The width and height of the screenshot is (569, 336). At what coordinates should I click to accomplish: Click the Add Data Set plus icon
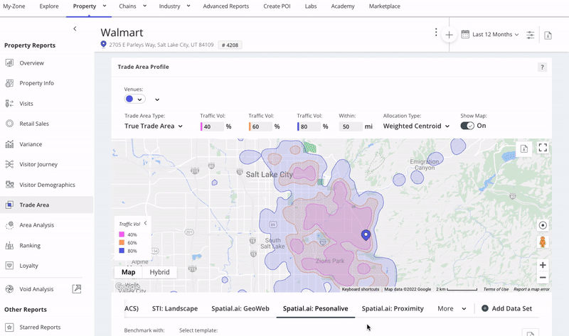(x=485, y=308)
